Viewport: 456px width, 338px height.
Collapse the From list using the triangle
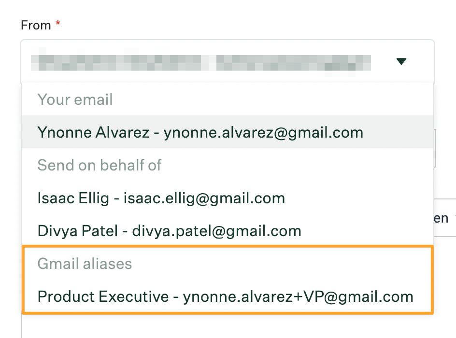[401, 61]
